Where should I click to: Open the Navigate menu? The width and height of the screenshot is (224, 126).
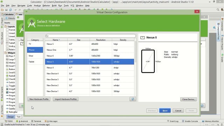pos(21,6)
